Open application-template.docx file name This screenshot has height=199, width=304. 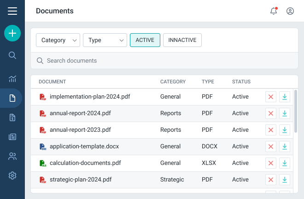[x=84, y=146]
